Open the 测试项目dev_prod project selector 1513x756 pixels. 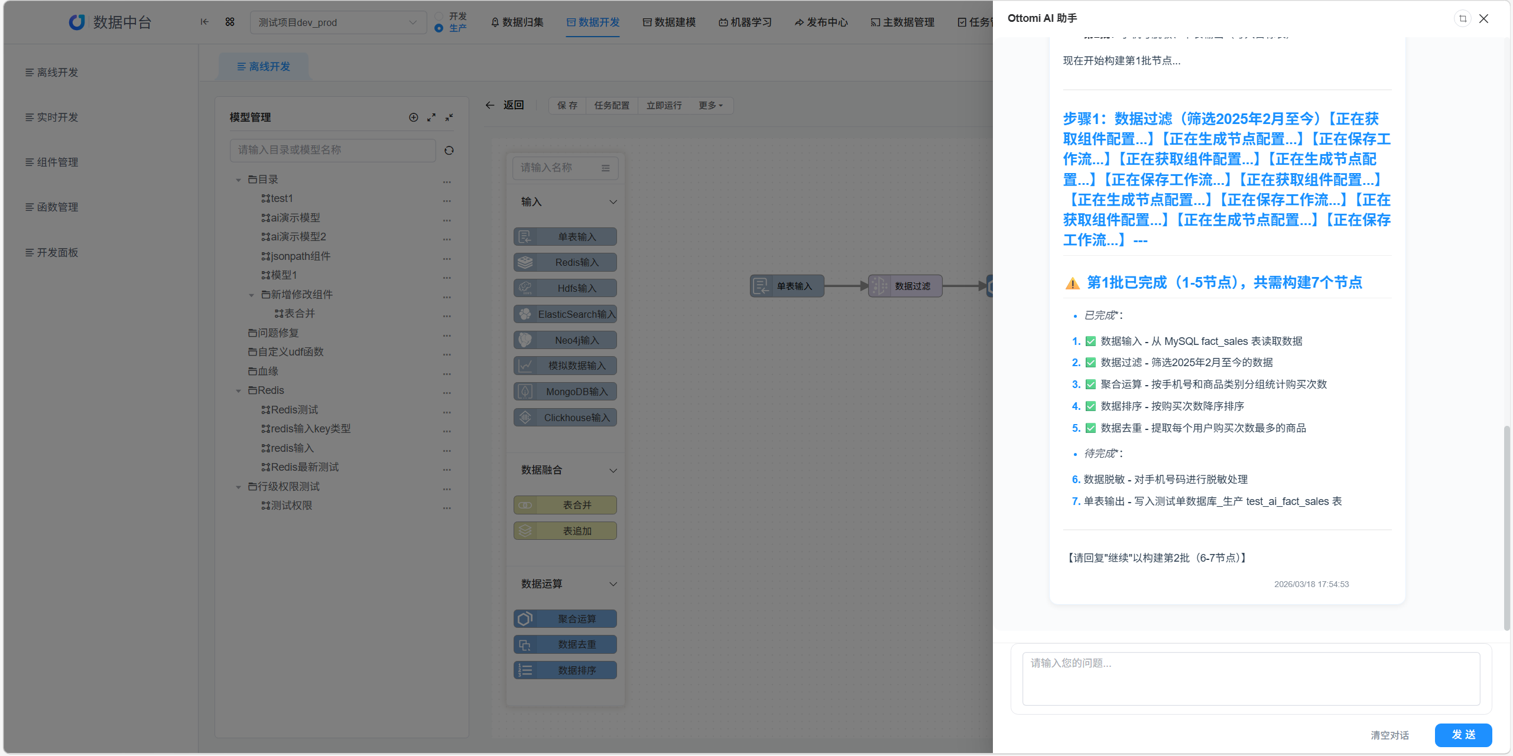tap(338, 22)
